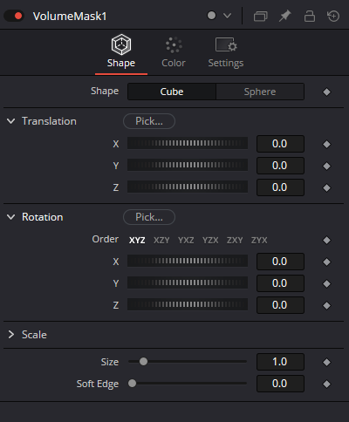Select YZX rotation order
349x422 pixels.
click(210, 241)
